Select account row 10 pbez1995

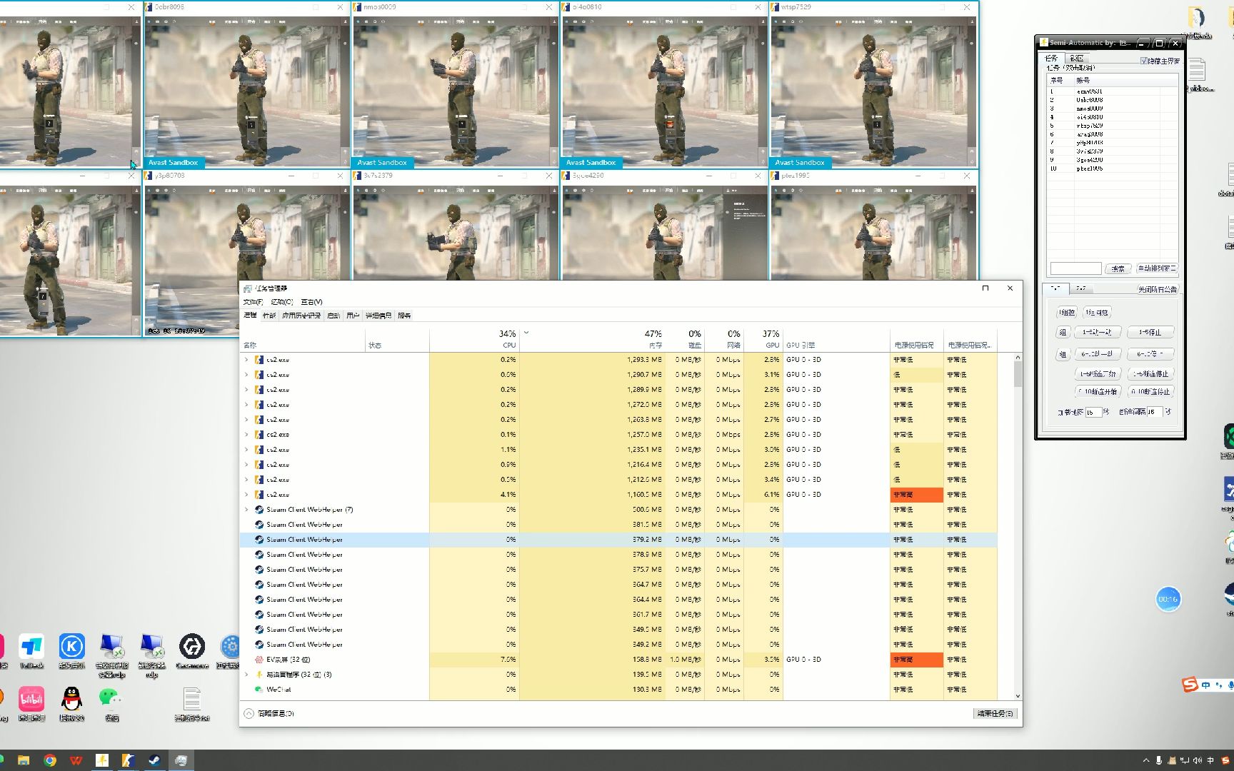pos(1113,168)
